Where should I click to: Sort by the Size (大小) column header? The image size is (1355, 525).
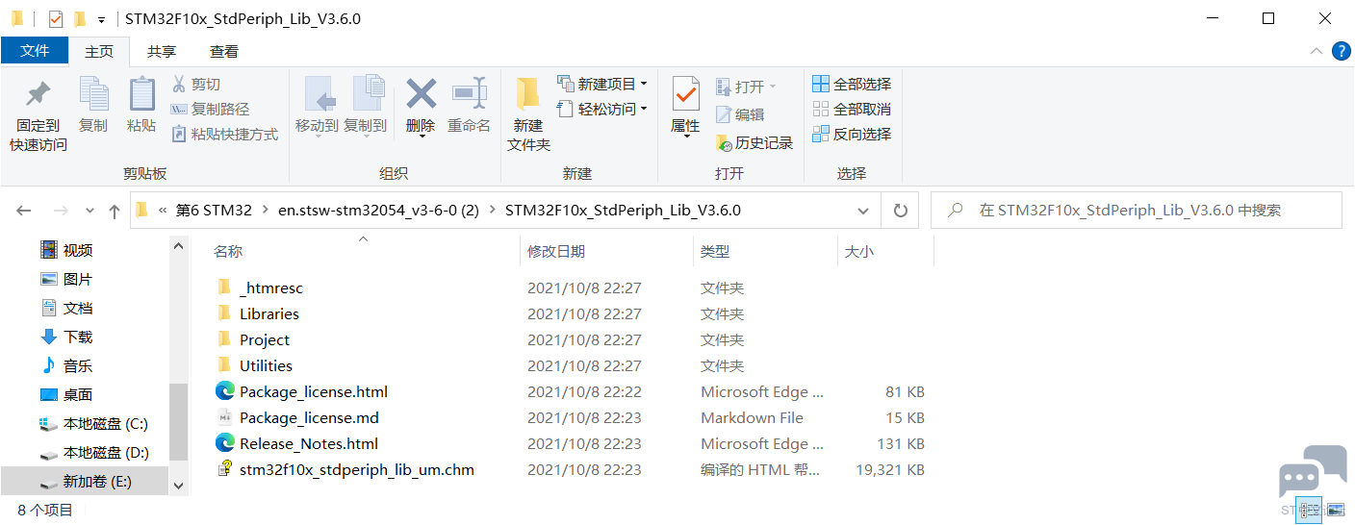[x=885, y=251]
